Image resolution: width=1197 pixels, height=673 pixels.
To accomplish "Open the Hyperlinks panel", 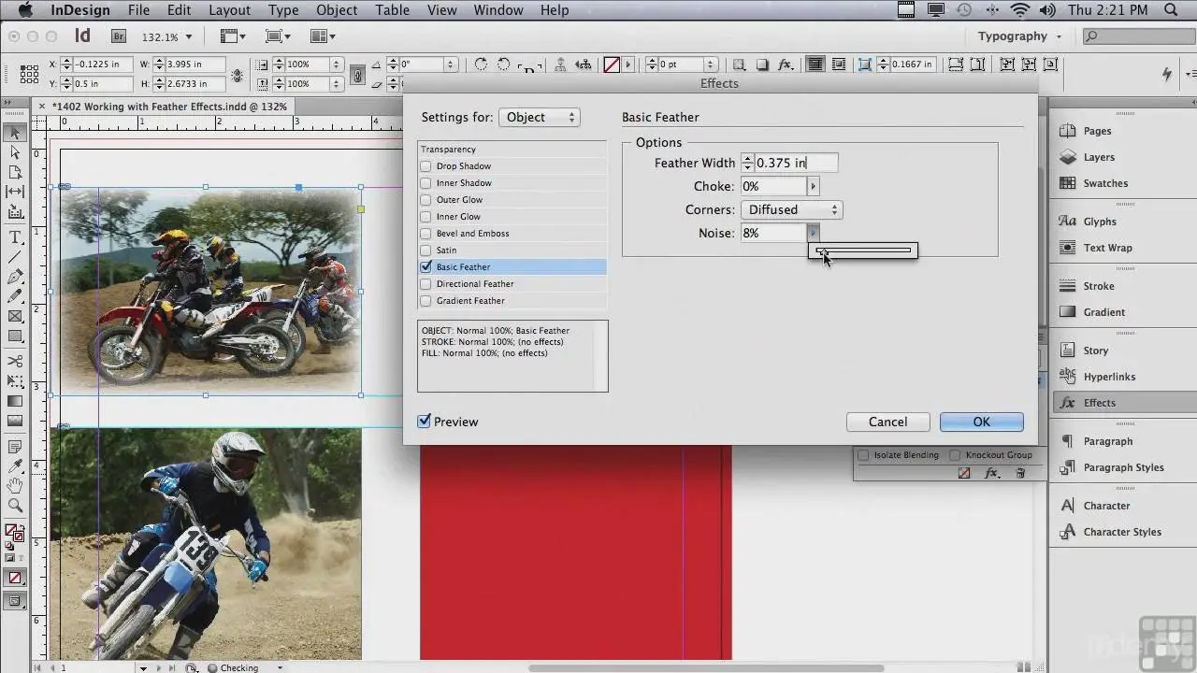I will click(x=1108, y=377).
